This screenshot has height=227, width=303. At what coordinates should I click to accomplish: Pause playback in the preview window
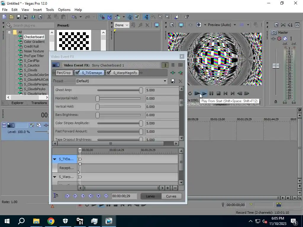(211, 94)
